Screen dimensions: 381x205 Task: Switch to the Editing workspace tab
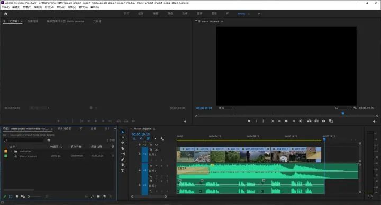(241, 14)
